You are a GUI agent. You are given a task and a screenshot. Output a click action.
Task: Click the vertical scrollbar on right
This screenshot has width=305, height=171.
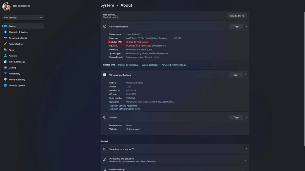point(304,79)
